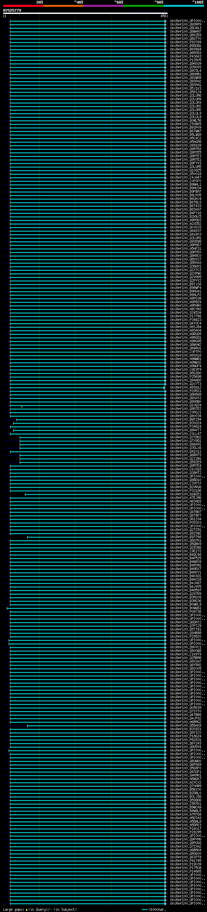
Task: Click the cyan ~100% legend color bar
Action: click(x=184, y=6)
